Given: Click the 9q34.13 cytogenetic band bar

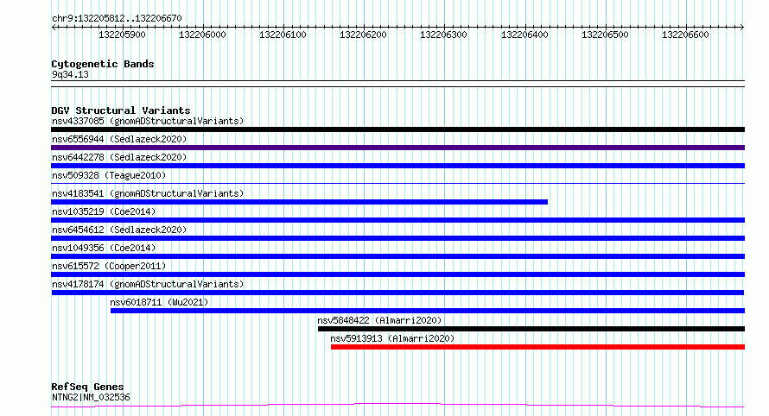Looking at the screenshot, I should click(397, 84).
